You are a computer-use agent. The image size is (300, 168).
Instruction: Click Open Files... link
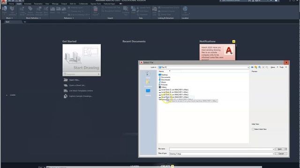point(75,80)
